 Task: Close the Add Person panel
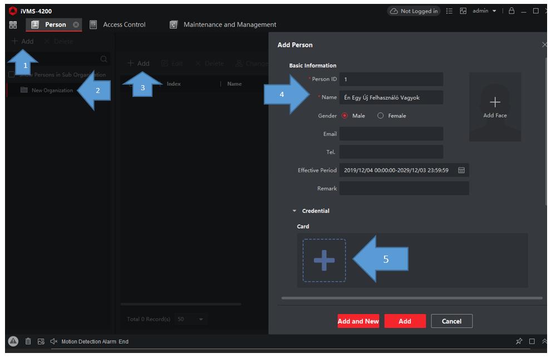click(544, 45)
